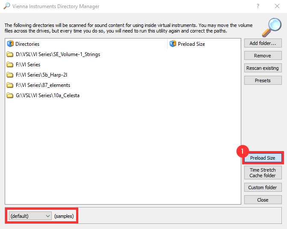The image size is (287, 229).
Task: Click the title bar help question mark
Action: [x=258, y=6]
